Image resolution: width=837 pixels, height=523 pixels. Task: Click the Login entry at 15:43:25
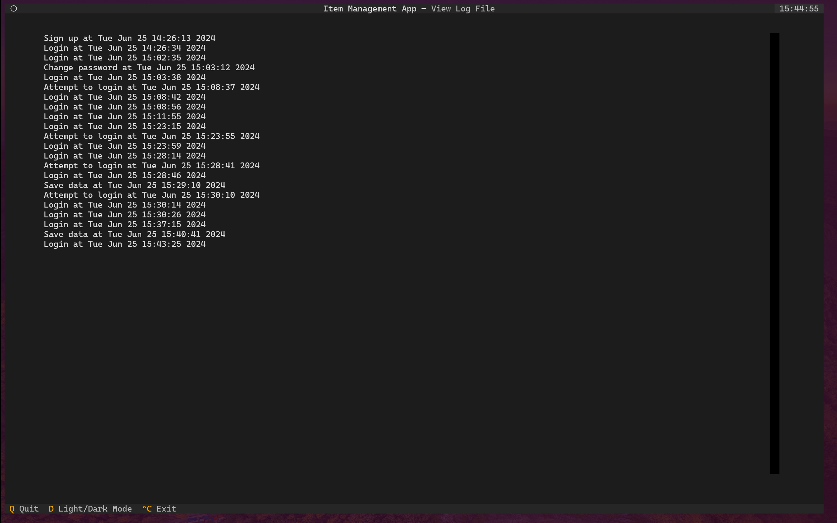click(125, 244)
